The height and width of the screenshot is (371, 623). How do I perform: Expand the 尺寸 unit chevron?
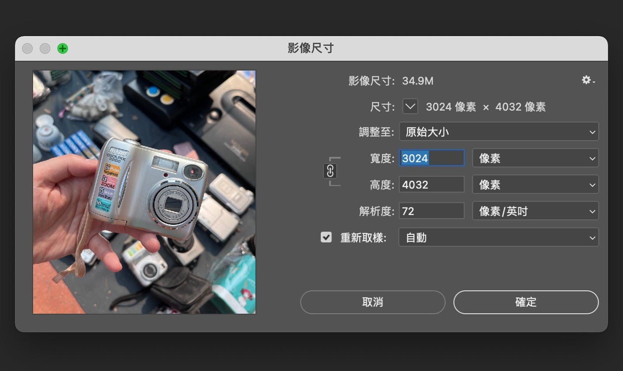[x=410, y=107]
